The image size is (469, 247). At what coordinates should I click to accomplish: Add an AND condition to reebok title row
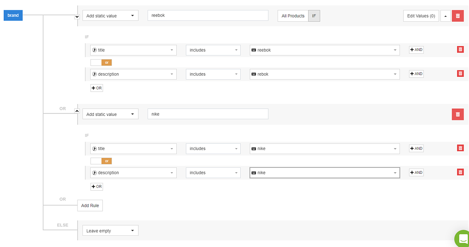click(416, 50)
